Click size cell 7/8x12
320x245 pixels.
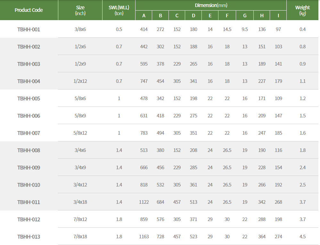point(80,219)
